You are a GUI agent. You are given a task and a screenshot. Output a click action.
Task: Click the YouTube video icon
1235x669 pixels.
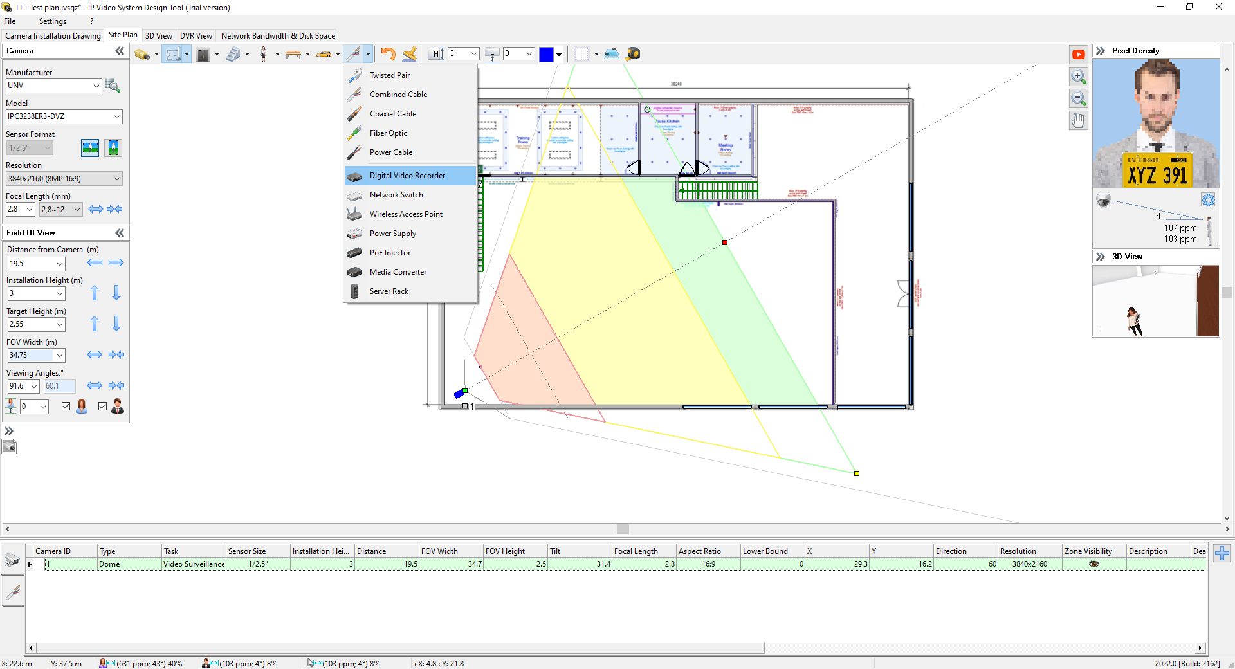click(x=1079, y=55)
